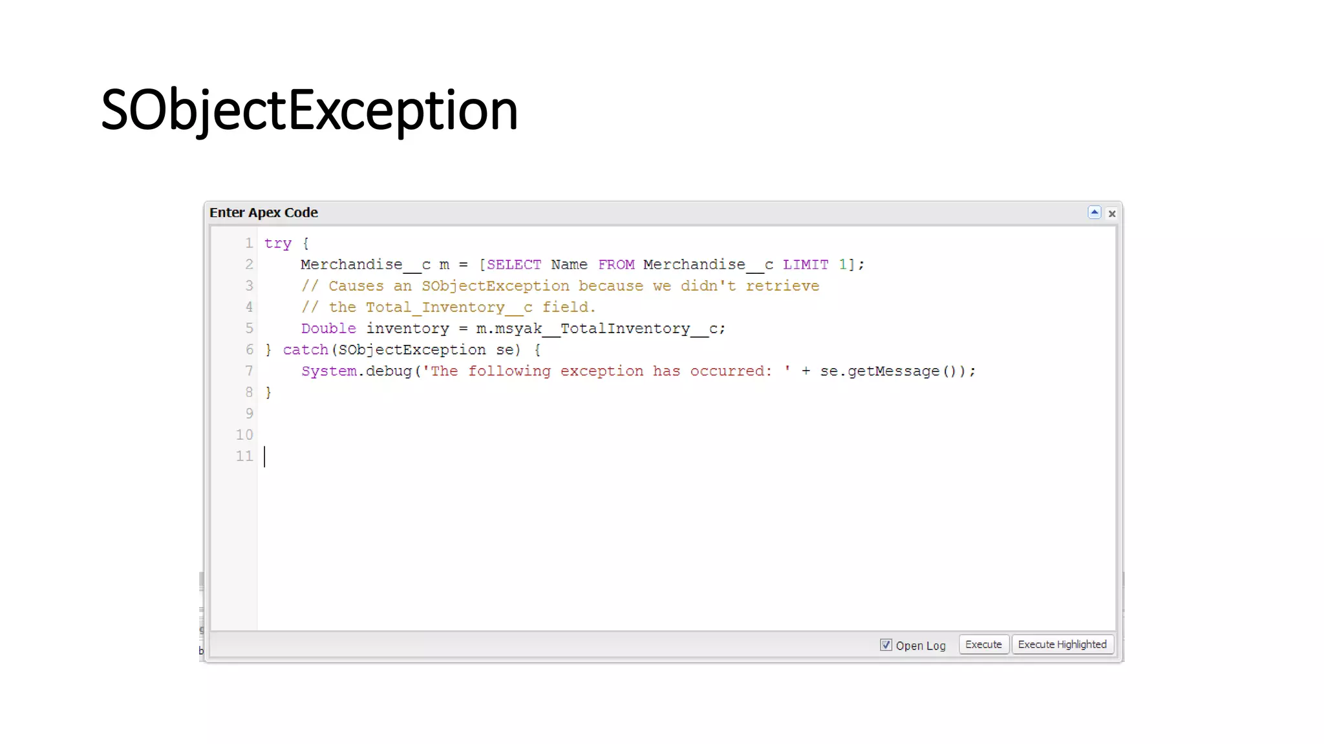Viewport: 1324px width, 744px height.
Task: Click 'Merchandise__c m' declaration on line 2
Action: click(x=375, y=265)
